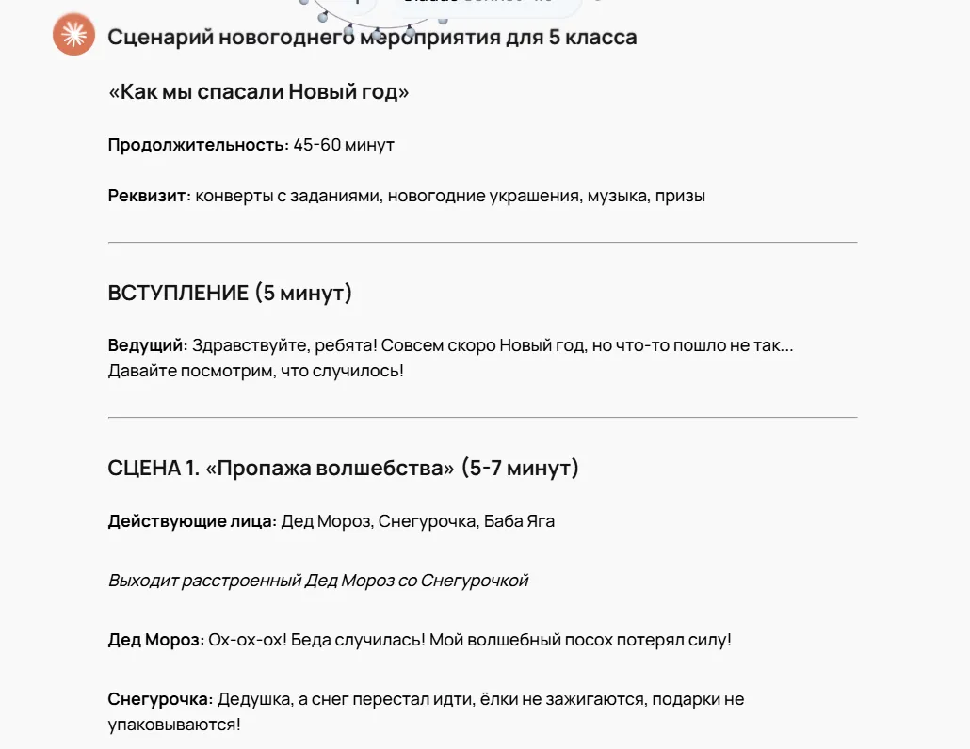Click the word 'упаковываются!' in the last line
The height and width of the screenshot is (749, 970).
(x=174, y=725)
